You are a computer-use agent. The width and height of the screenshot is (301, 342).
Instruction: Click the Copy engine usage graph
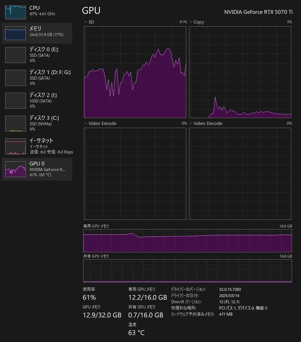pyautogui.click(x=240, y=72)
